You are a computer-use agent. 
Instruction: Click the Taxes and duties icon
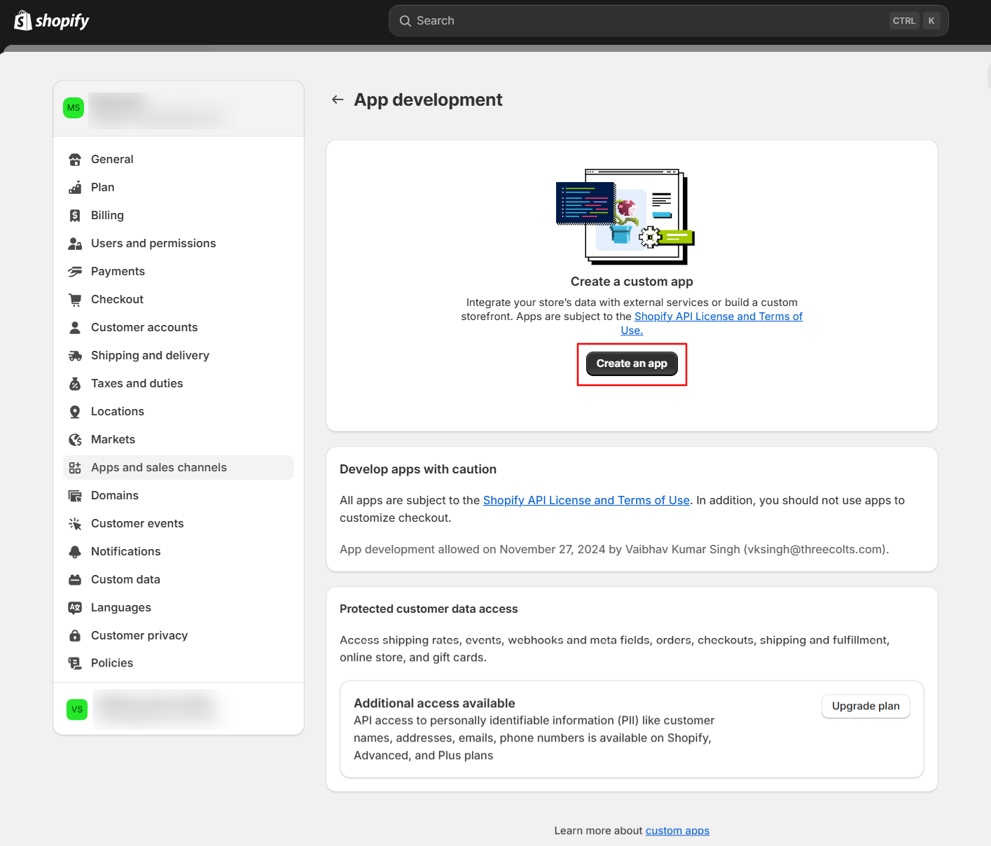[x=75, y=384]
